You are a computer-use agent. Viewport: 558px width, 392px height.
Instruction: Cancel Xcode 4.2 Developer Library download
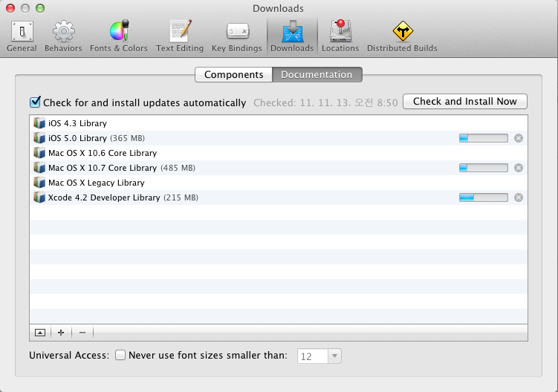pyautogui.click(x=519, y=197)
